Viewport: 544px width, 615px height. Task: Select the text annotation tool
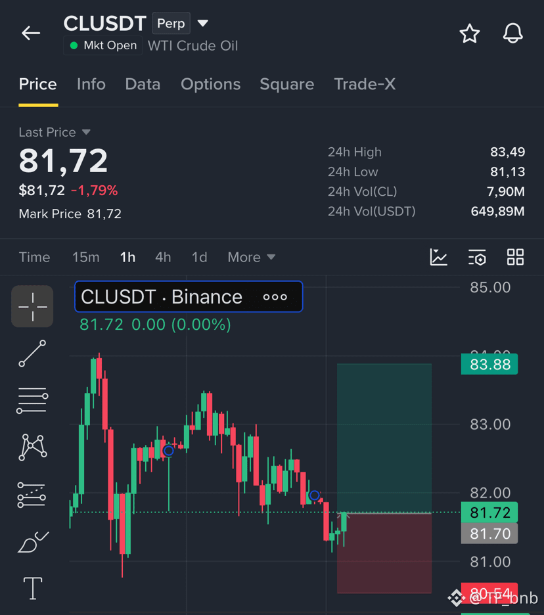tap(33, 588)
